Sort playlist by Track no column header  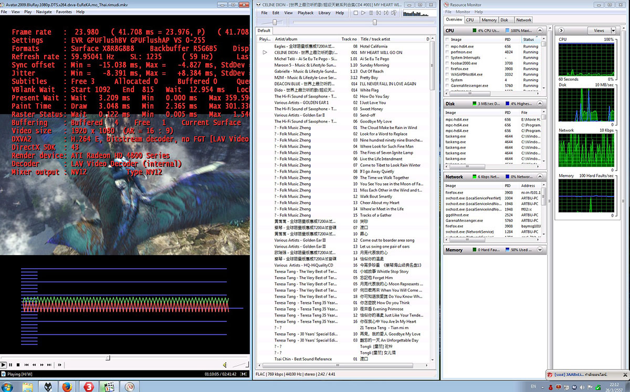[x=350, y=39]
